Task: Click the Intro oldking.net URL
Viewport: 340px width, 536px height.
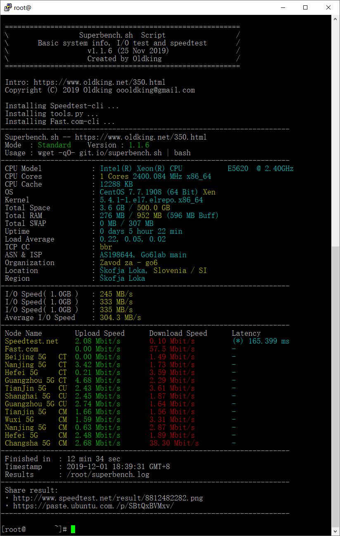Action: pyautogui.click(x=99, y=82)
